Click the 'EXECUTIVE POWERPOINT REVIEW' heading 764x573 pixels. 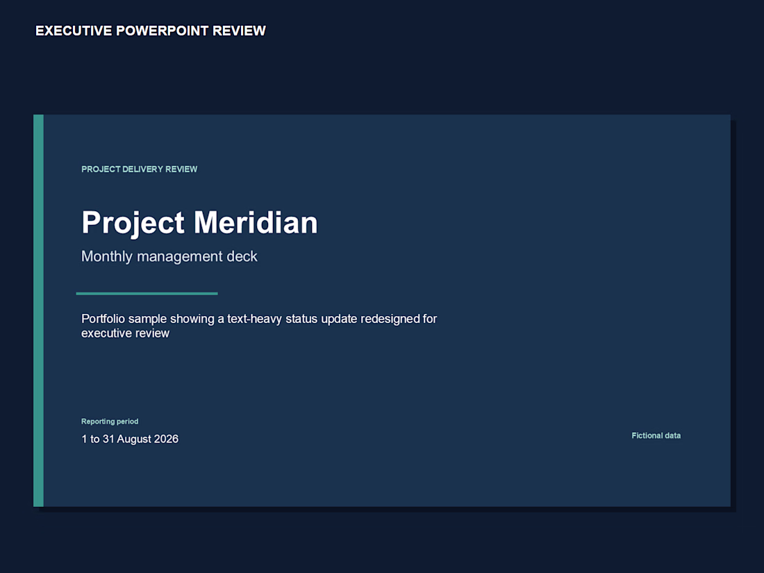[x=151, y=31]
